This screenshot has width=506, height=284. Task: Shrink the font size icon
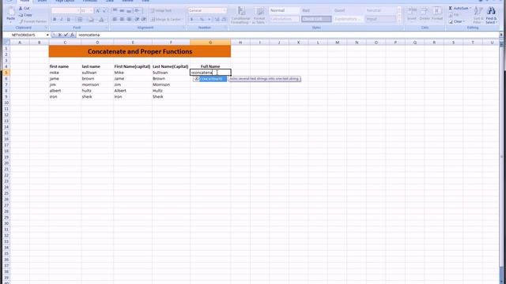click(x=104, y=11)
